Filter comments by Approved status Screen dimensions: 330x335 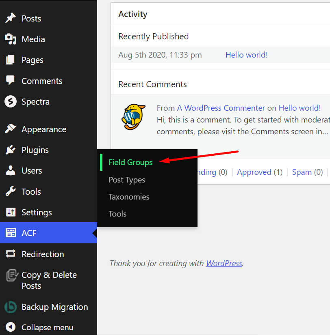[x=254, y=172]
